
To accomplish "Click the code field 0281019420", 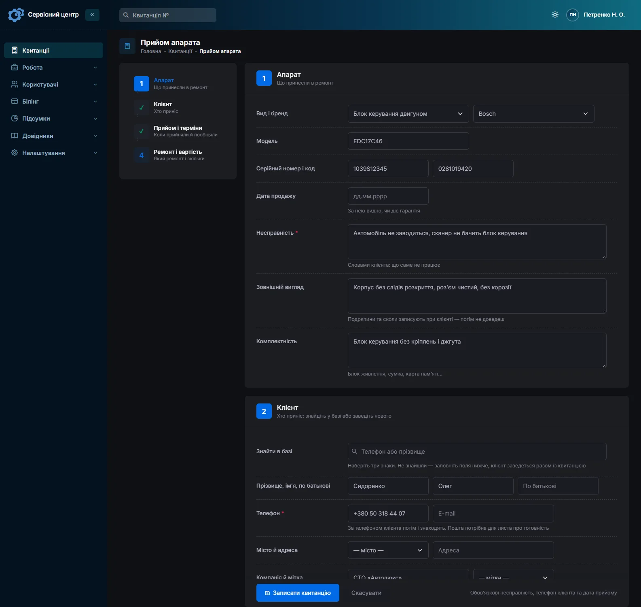I will pyautogui.click(x=473, y=169).
